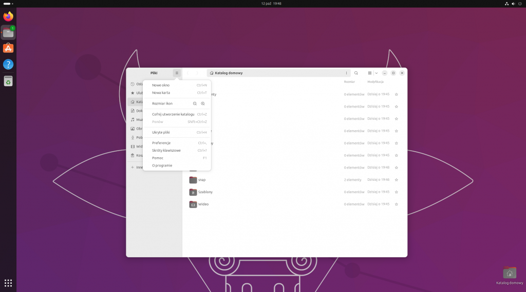Click the plus icon for other locations
Viewport: 526px width, 292px height.
(x=133, y=167)
